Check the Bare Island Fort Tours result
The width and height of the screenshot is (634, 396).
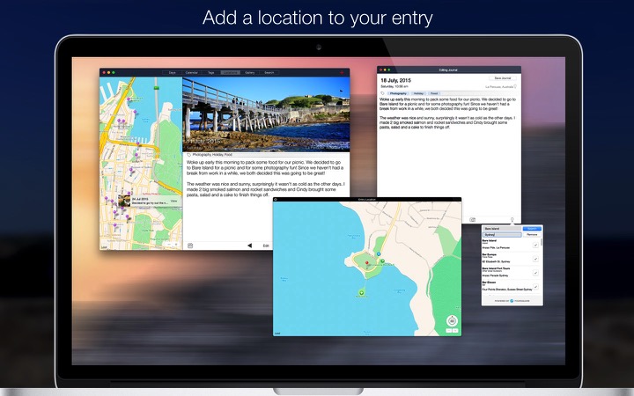tap(535, 273)
